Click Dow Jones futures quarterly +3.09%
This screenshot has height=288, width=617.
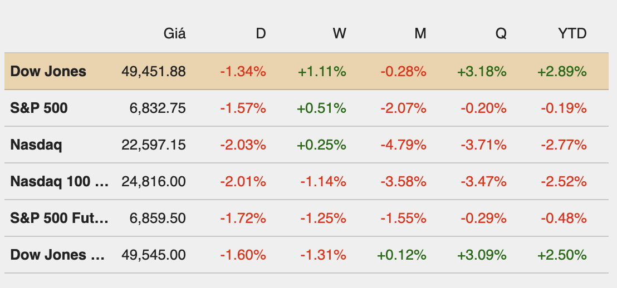click(482, 255)
